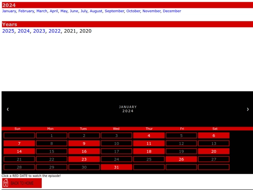Screen dimensions: 253x190
Task: Click the Thur weekday header
Action: pos(149,129)
